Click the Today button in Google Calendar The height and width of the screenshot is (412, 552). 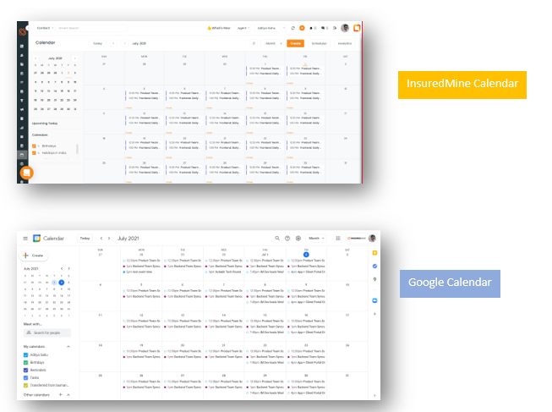point(85,239)
